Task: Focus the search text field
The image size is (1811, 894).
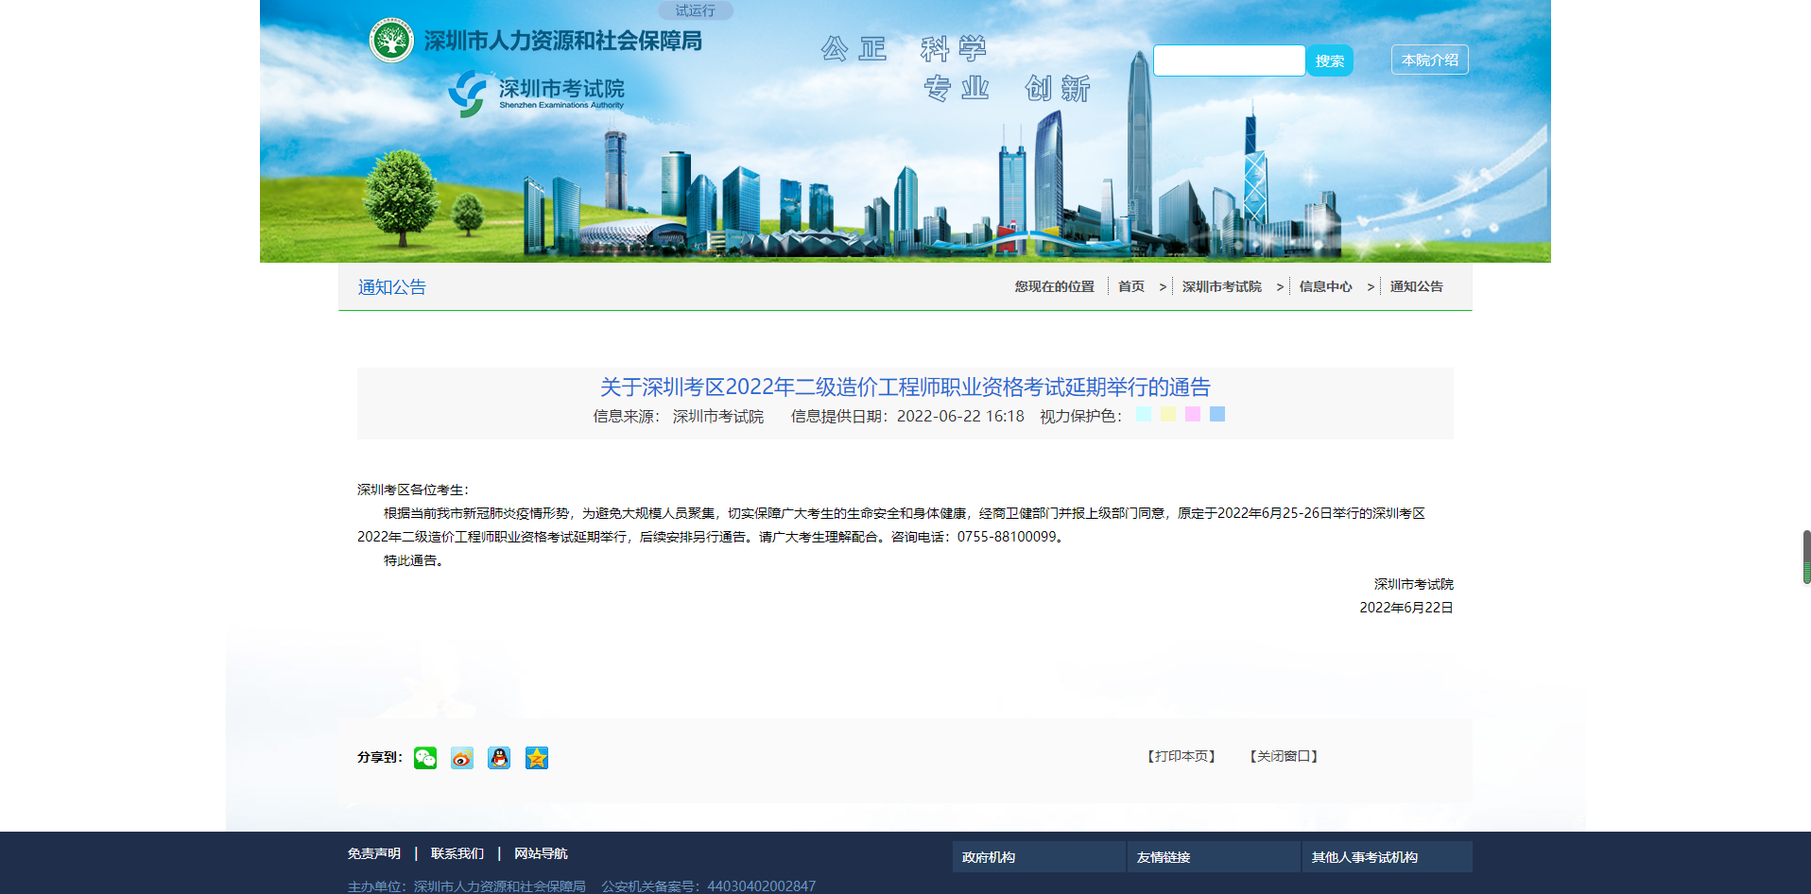Action: click(1229, 60)
